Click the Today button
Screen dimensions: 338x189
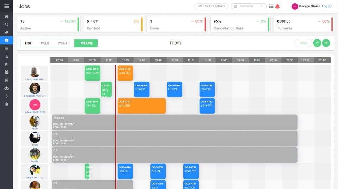point(303,43)
